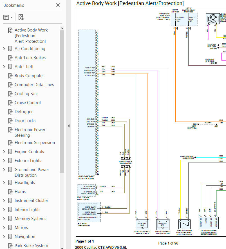Click the Electronic Suspension bookmark icon
The height and width of the screenshot is (249, 226).
point(10,143)
